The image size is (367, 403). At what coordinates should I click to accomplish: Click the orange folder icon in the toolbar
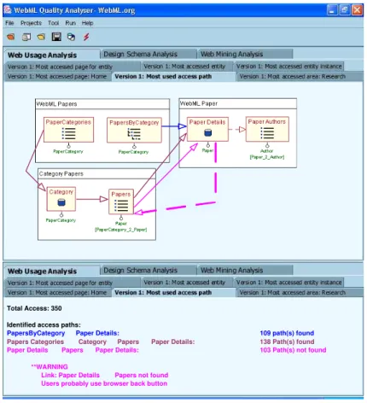pyautogui.click(x=11, y=37)
